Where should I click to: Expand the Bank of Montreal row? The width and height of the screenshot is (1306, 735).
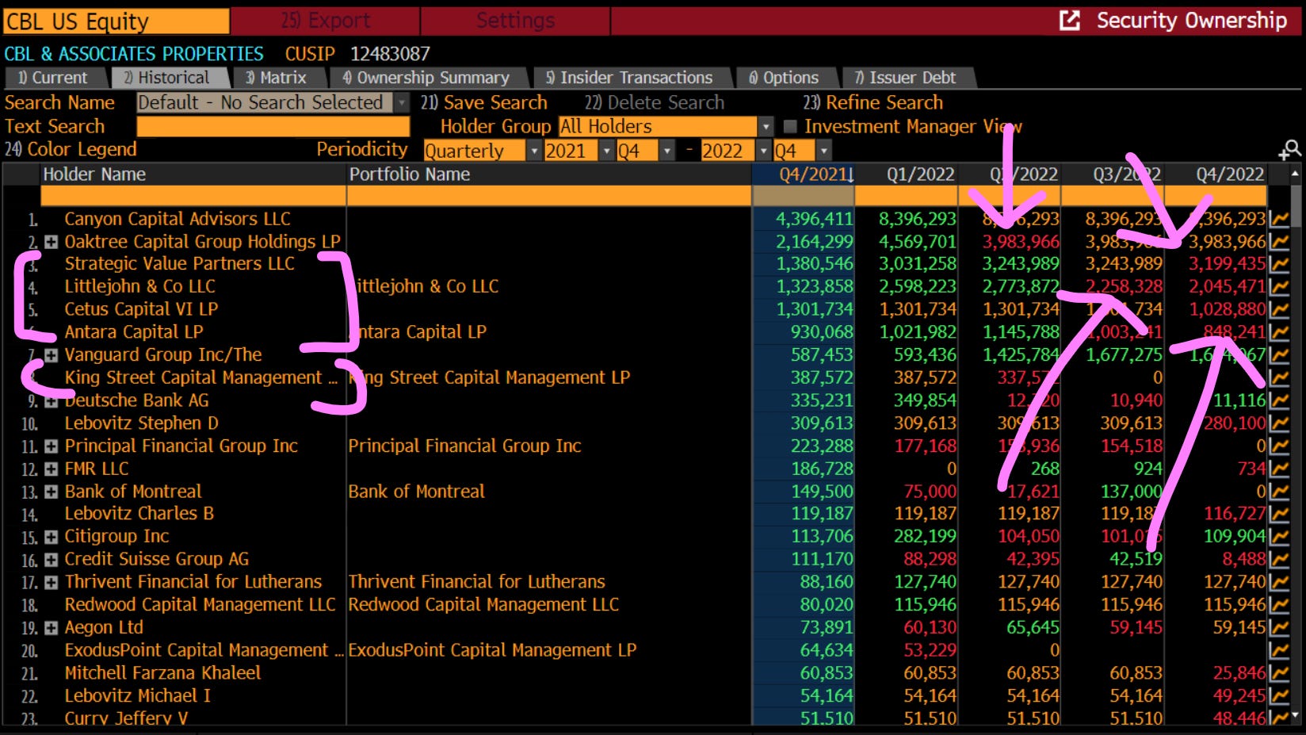click(51, 492)
